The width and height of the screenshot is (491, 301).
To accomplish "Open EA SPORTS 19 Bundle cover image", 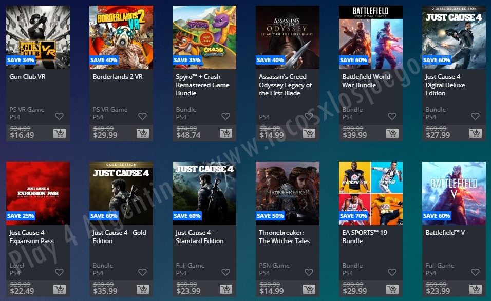I will coord(371,193).
